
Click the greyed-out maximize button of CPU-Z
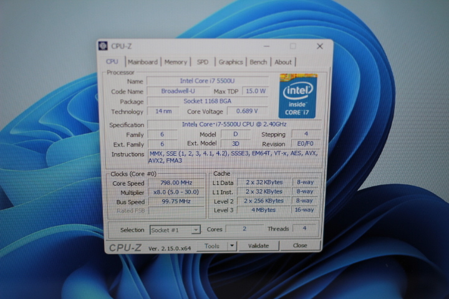point(293,46)
